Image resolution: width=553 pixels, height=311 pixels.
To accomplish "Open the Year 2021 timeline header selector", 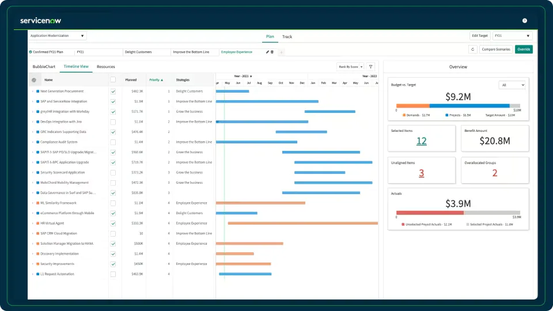I will click(x=243, y=76).
